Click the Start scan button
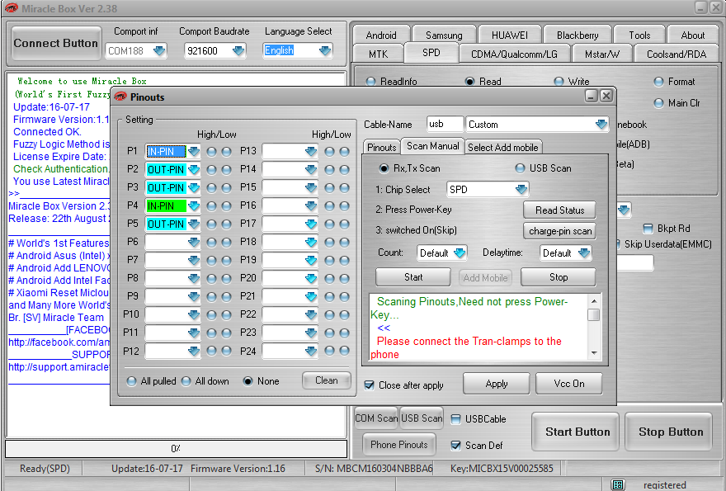This screenshot has height=491, width=726. click(x=413, y=277)
